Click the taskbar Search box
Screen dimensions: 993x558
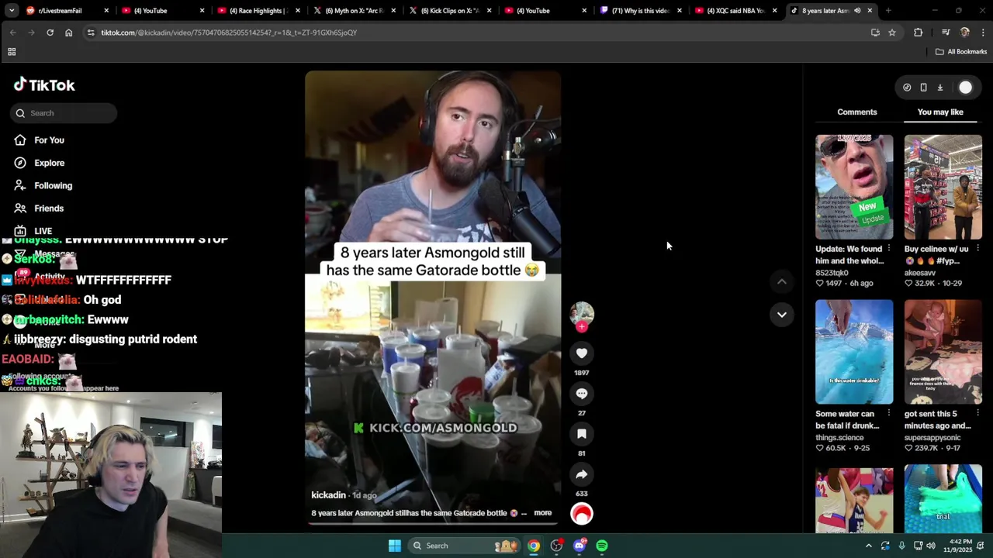pos(465,546)
